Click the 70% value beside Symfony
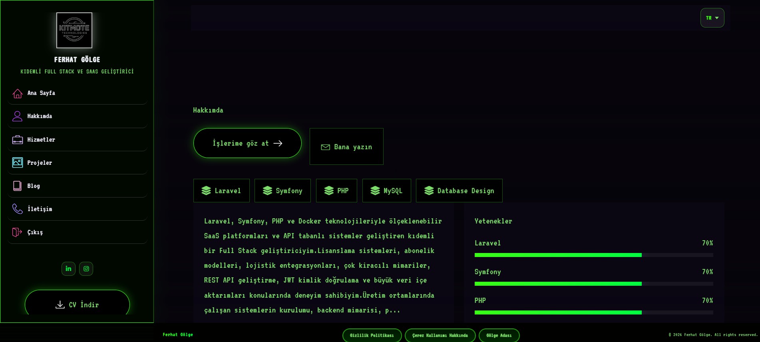The width and height of the screenshot is (760, 342). tap(708, 272)
